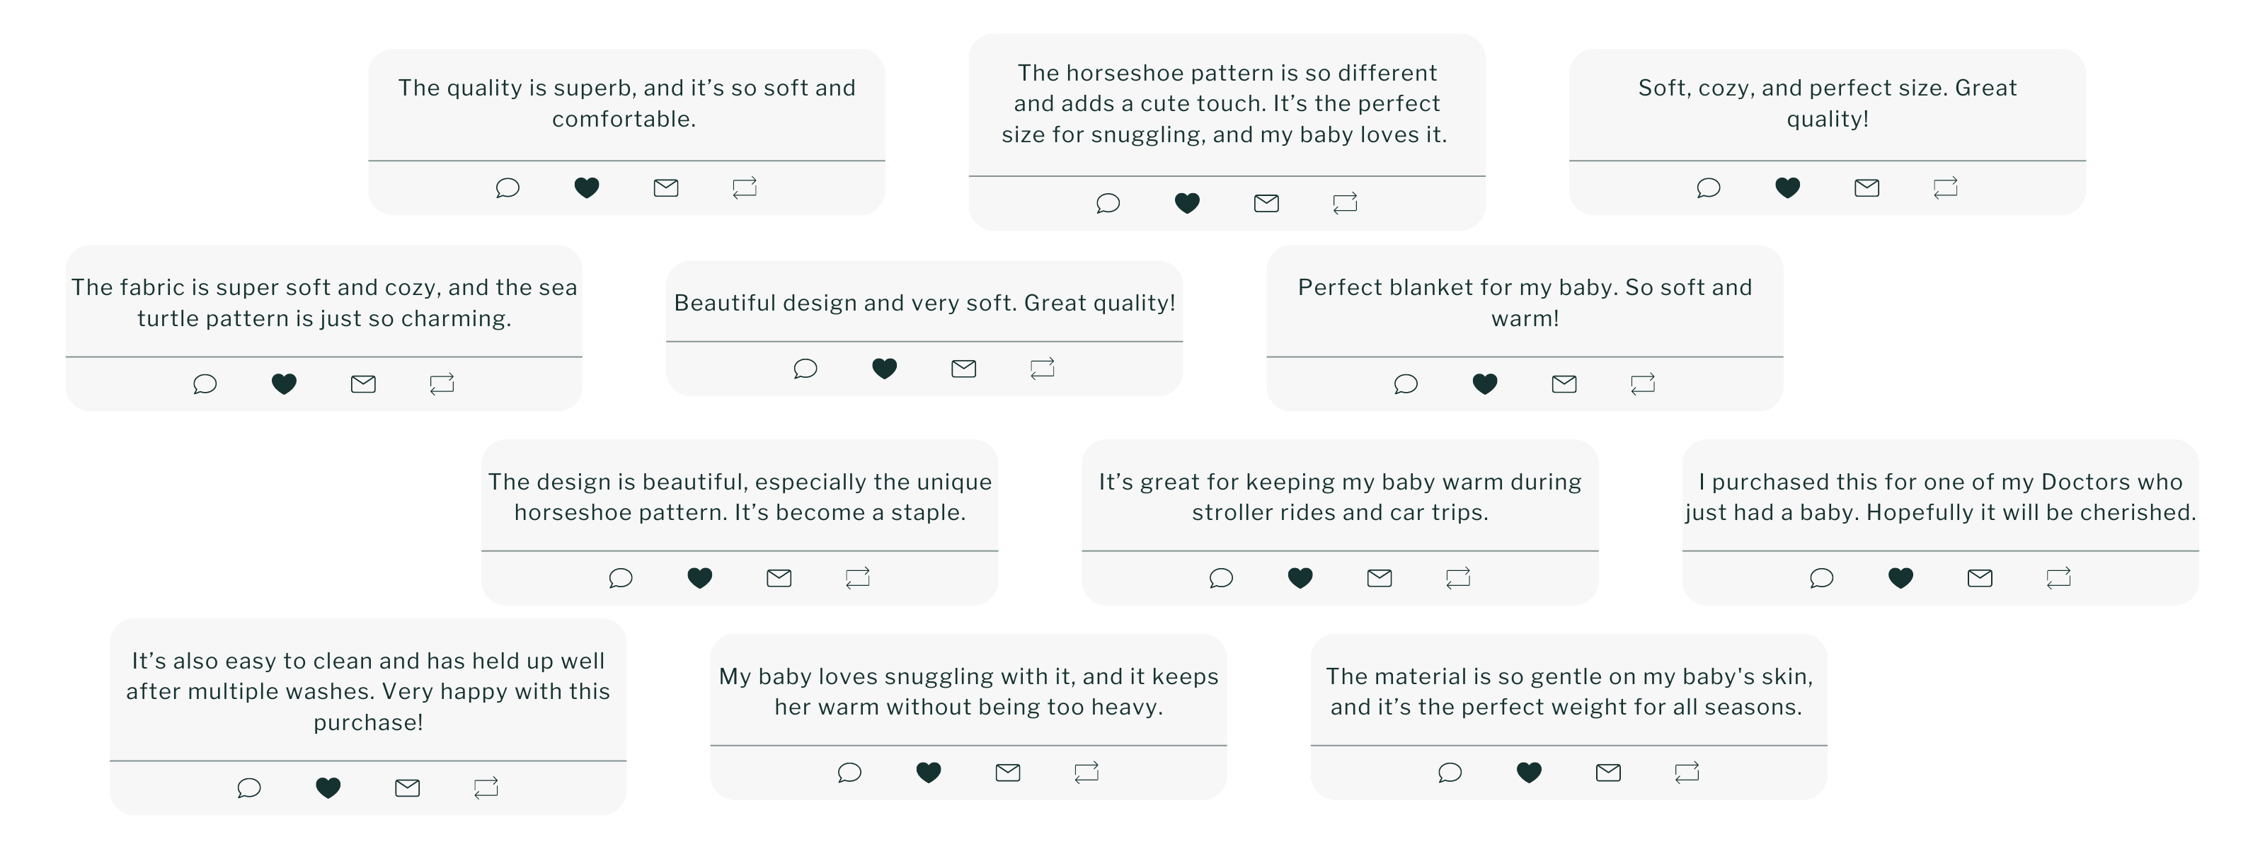Repost the sea turtle pattern review
The image size is (2265, 849).
(442, 384)
